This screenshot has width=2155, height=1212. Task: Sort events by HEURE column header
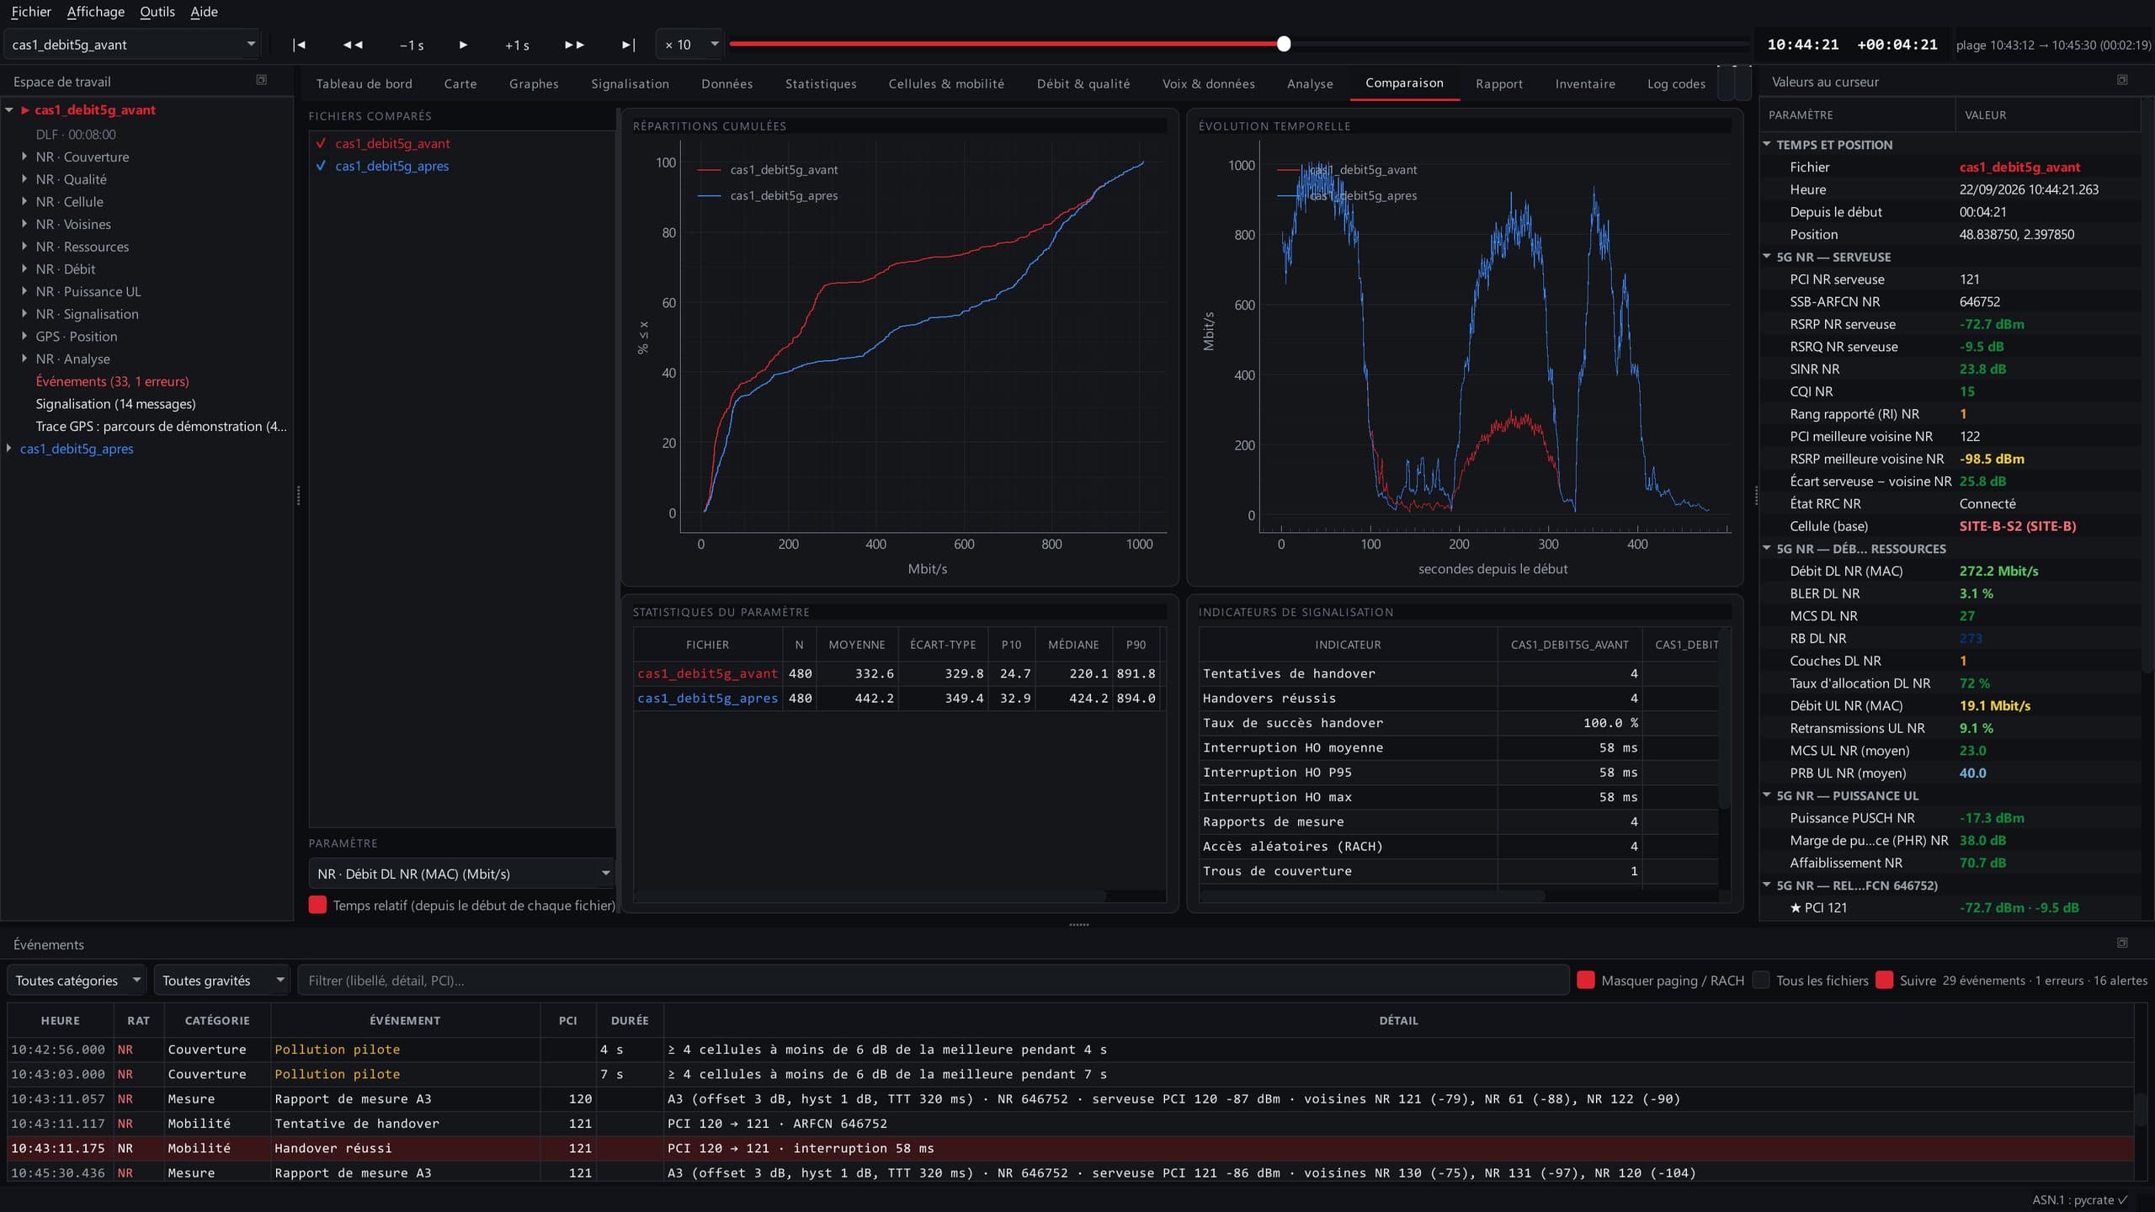[61, 1020]
